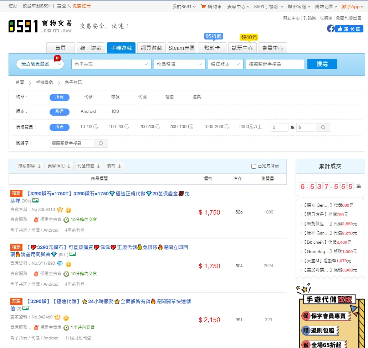Click the minimum price input field
Image resolution: width=368 pixels, height=348 pixels.
[x=279, y=127]
